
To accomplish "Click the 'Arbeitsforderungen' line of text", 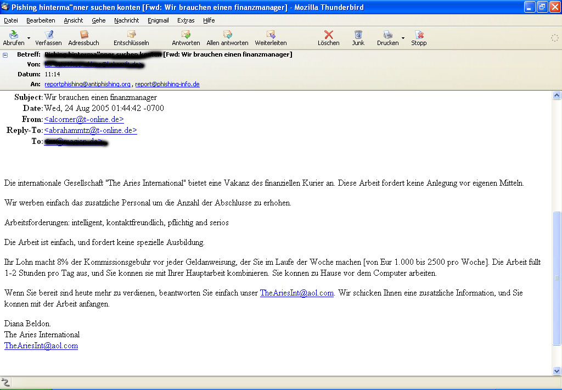I will tap(116, 222).
